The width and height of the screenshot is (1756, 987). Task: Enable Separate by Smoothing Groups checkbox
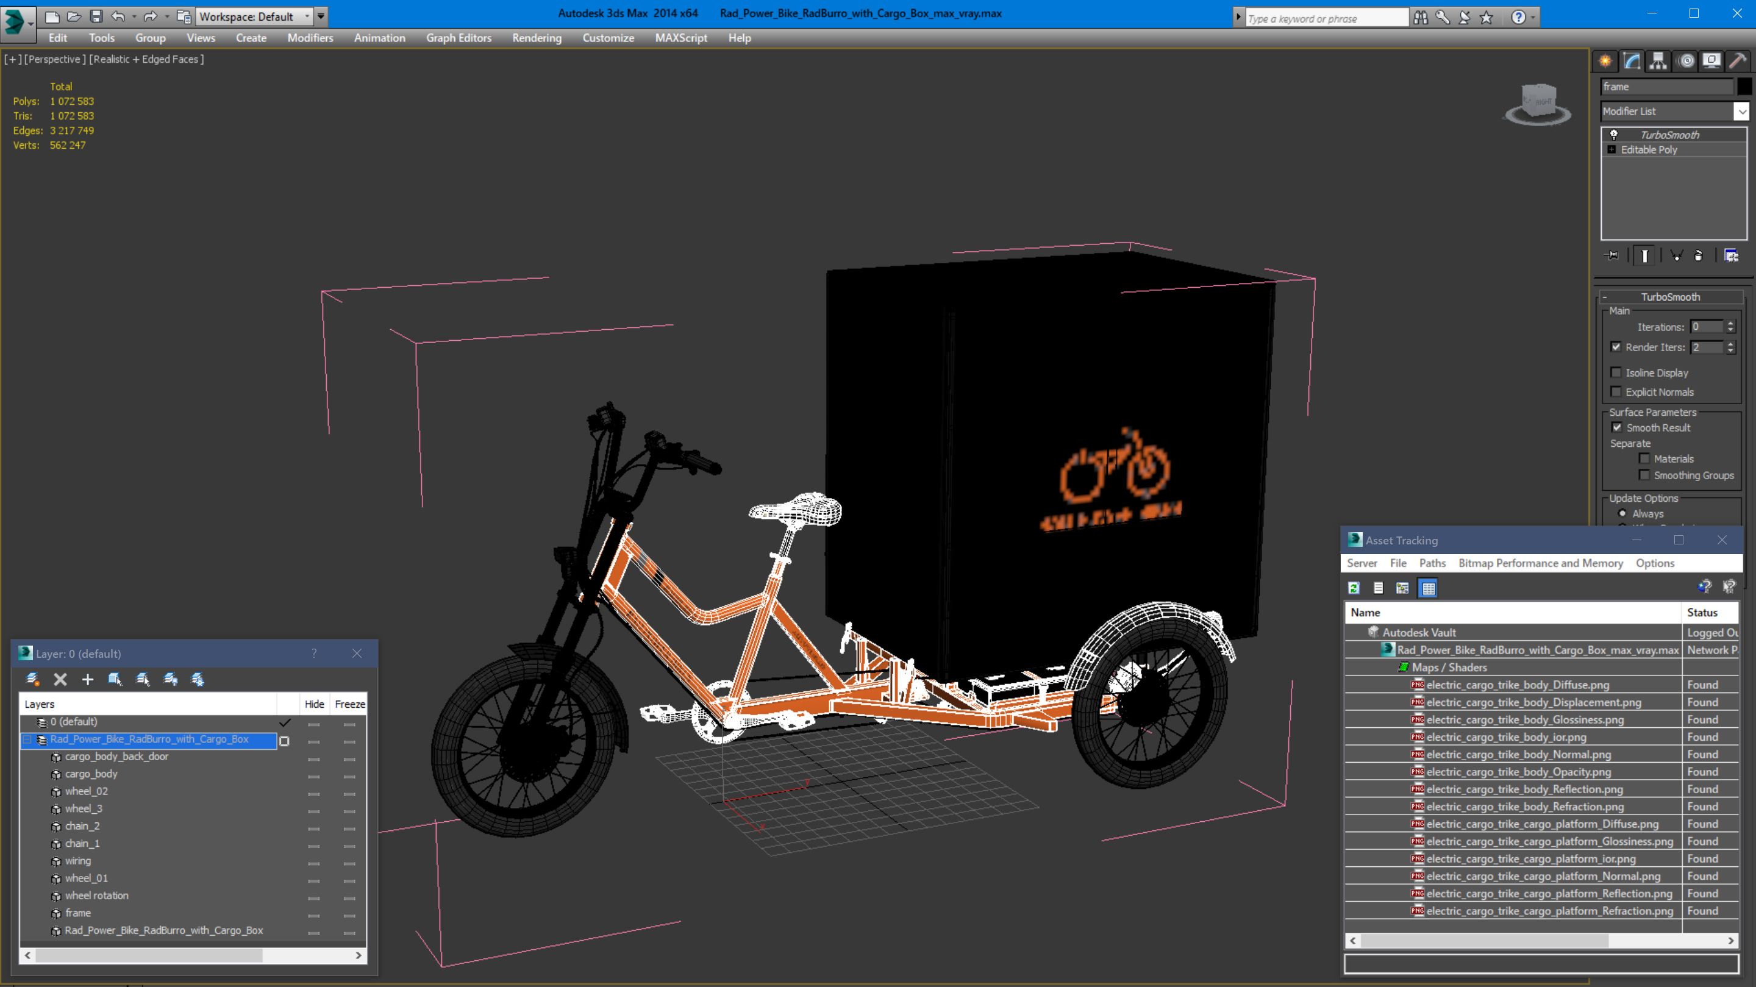(1644, 475)
